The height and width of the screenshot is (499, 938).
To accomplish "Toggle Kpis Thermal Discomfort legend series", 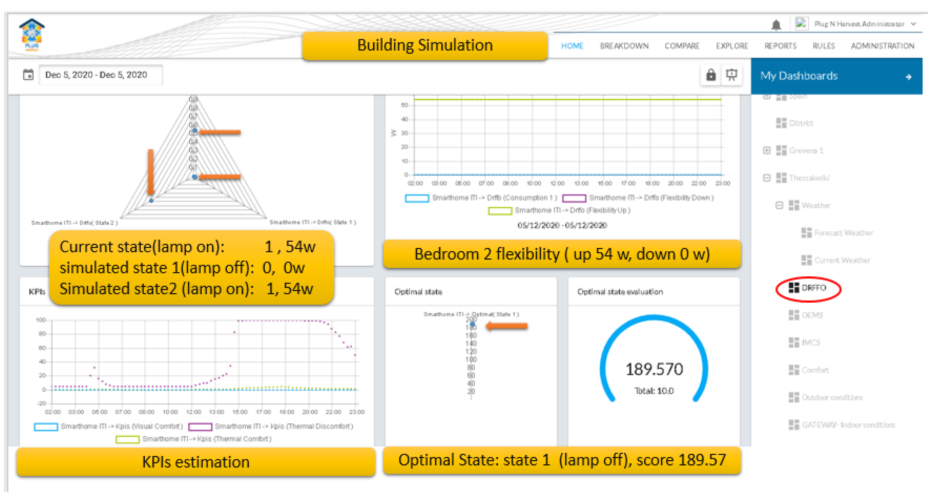I will click(x=200, y=427).
